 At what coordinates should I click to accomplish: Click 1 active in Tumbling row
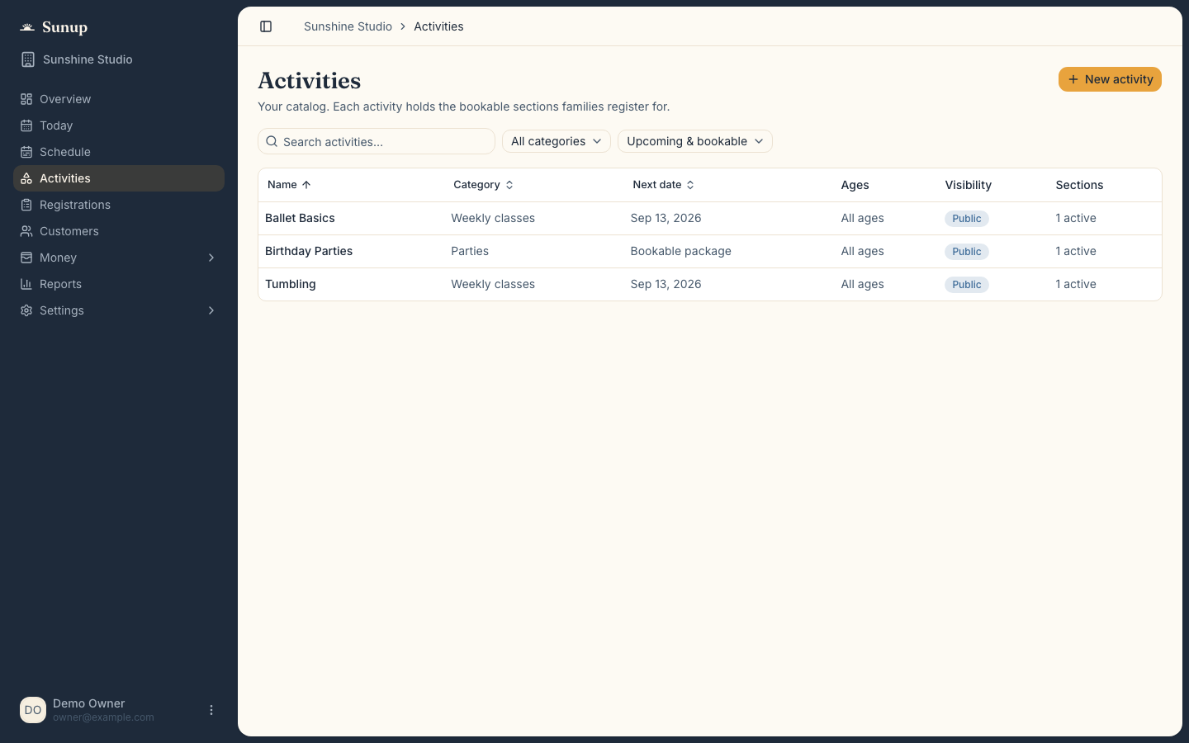click(1076, 284)
